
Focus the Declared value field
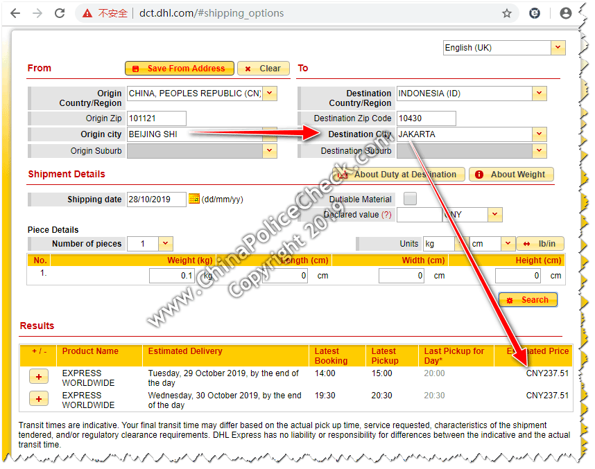[x=420, y=215]
